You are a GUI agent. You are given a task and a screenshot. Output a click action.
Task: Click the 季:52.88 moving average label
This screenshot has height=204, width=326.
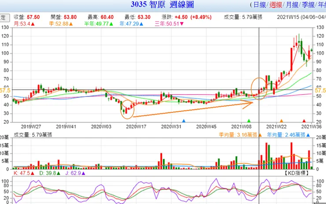[x=61, y=24]
